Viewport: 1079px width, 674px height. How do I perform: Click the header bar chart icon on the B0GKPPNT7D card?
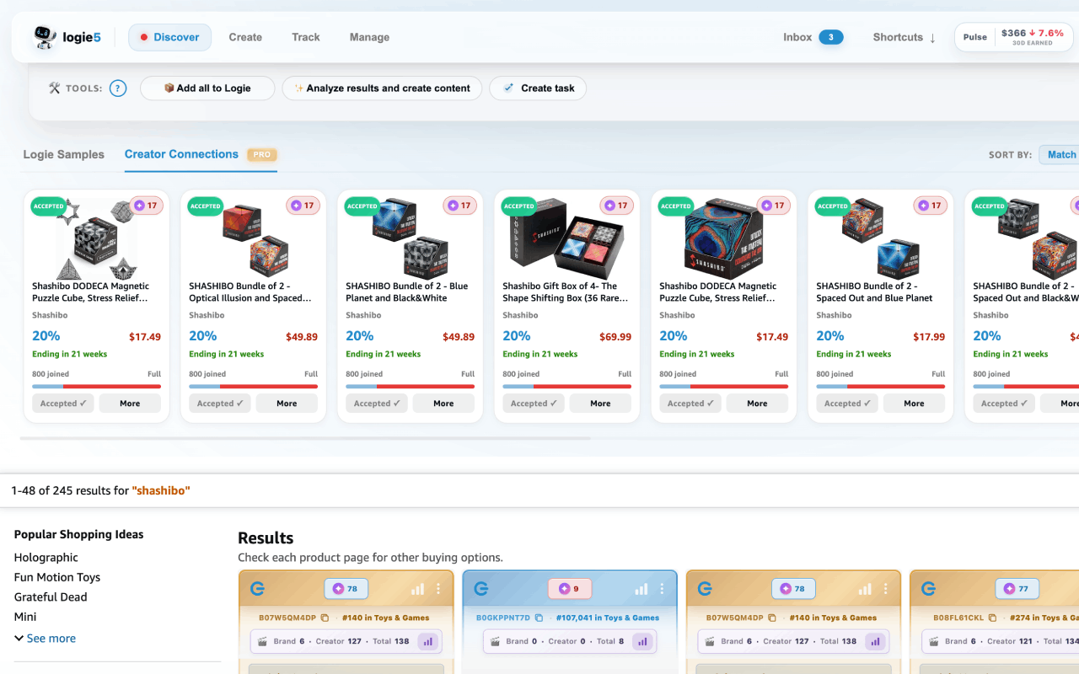[x=641, y=589]
